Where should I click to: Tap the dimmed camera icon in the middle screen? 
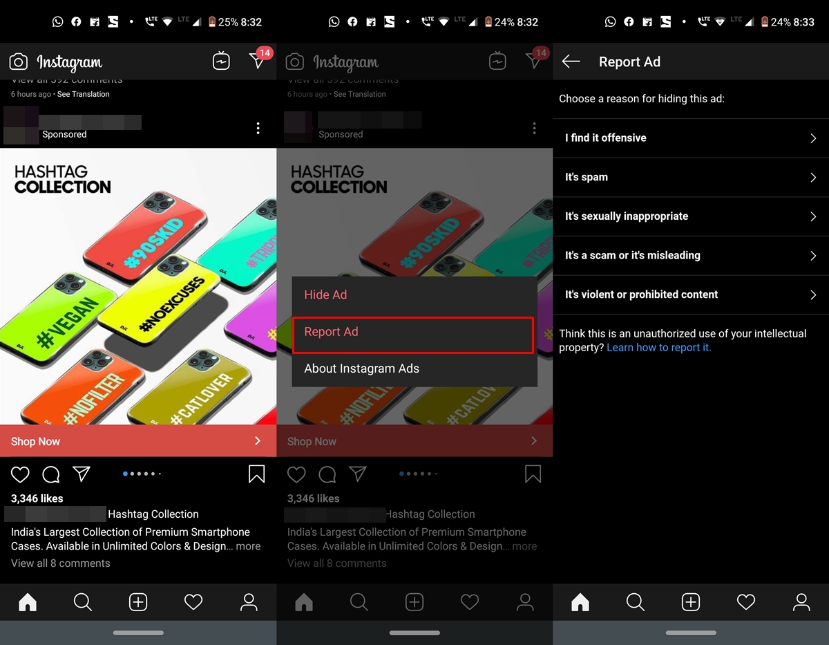tap(295, 62)
